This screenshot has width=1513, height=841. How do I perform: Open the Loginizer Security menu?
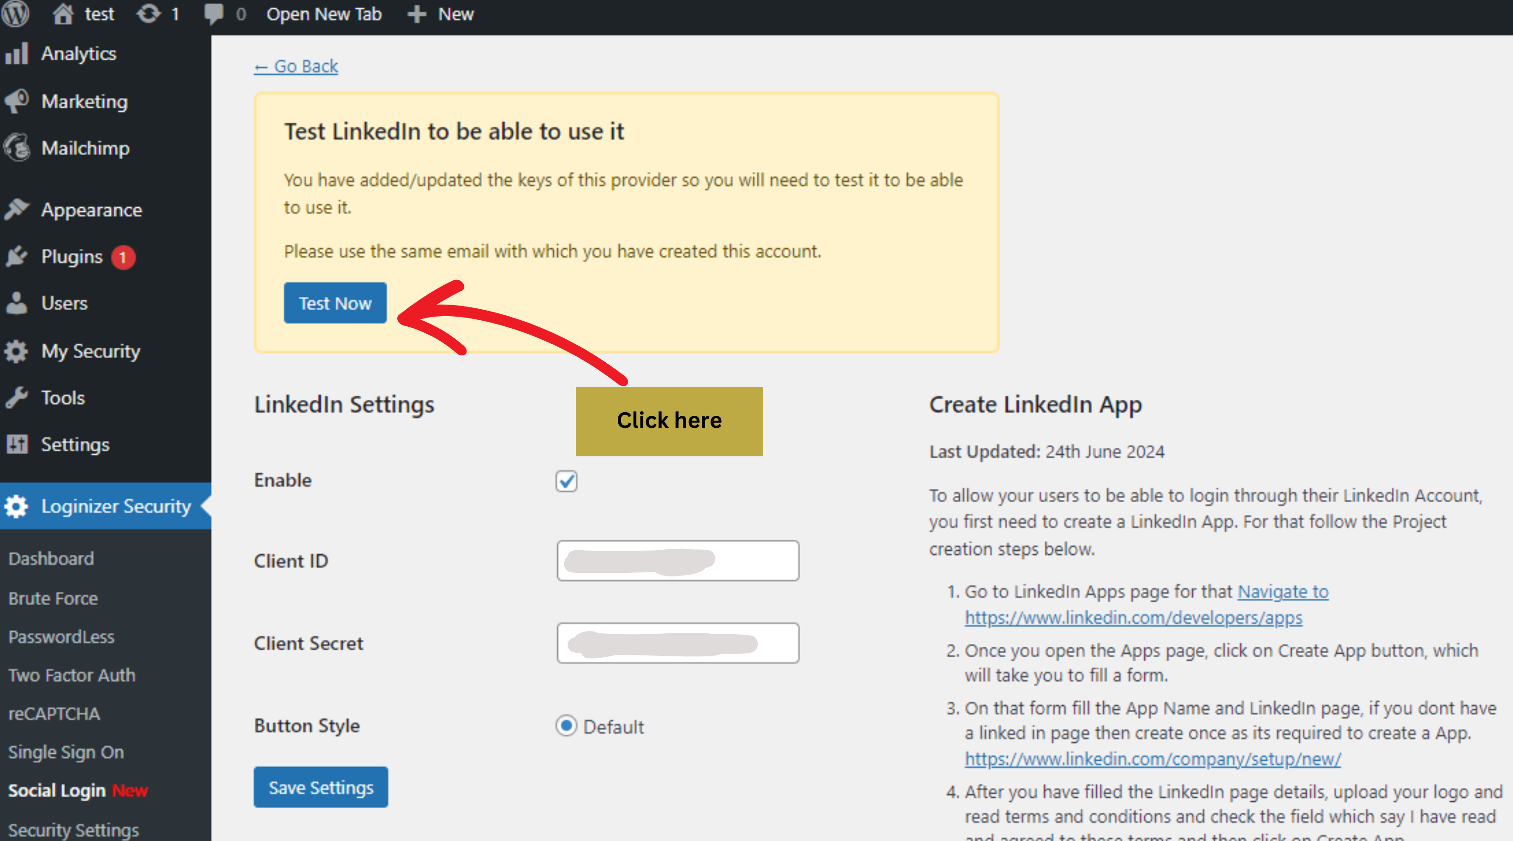[x=106, y=506]
